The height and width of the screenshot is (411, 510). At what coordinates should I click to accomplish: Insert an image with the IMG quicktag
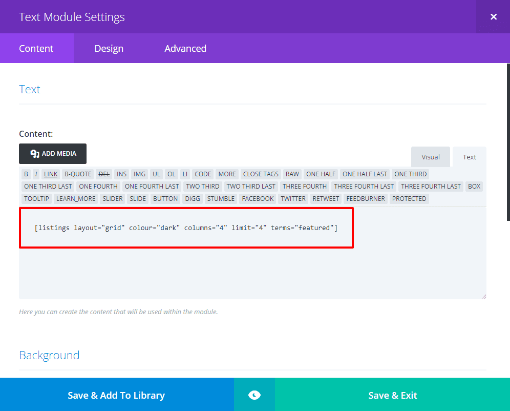coord(139,174)
